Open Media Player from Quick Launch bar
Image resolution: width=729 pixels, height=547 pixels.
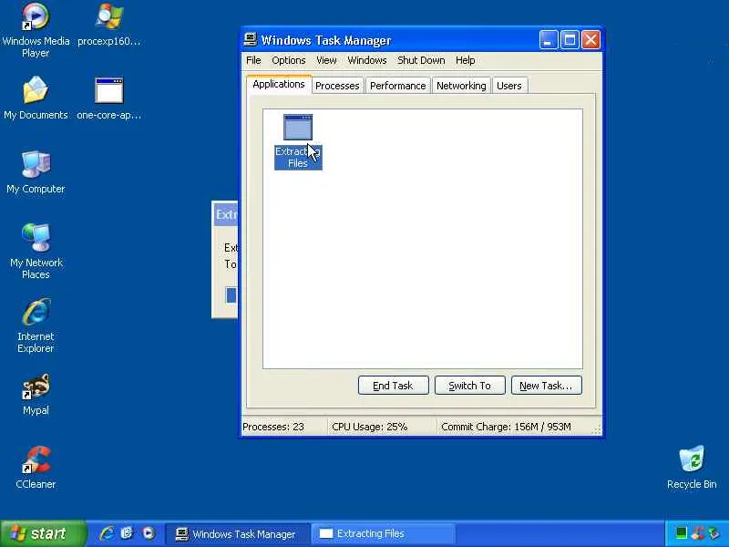click(149, 533)
